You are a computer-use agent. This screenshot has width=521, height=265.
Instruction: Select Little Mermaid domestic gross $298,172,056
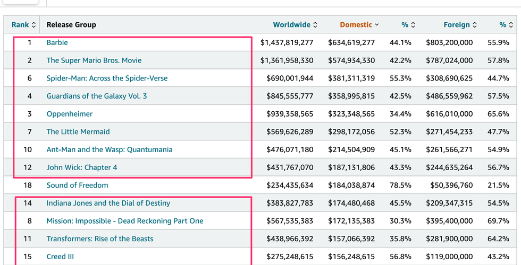(351, 132)
